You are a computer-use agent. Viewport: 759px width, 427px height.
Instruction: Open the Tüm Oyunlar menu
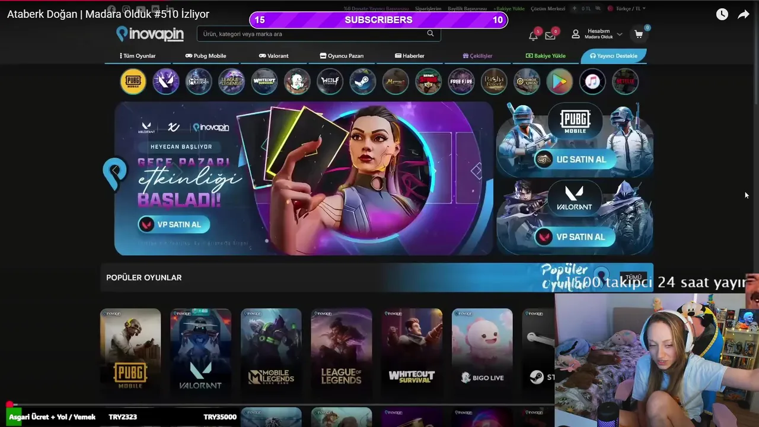[138, 56]
